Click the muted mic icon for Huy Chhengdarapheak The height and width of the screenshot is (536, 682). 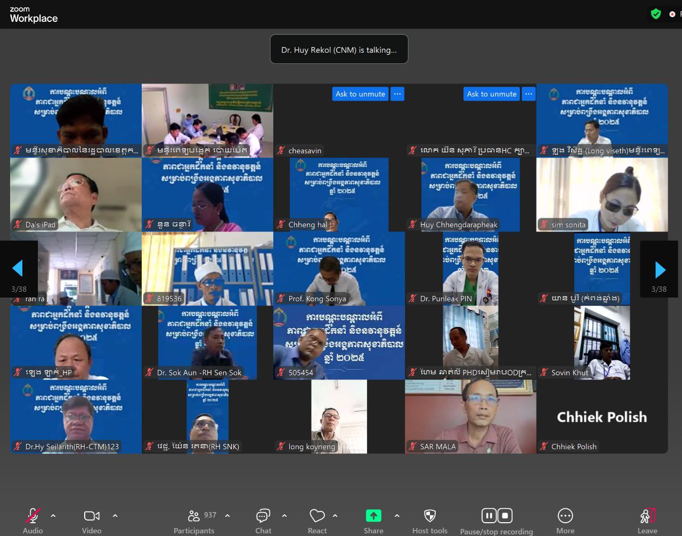click(413, 225)
